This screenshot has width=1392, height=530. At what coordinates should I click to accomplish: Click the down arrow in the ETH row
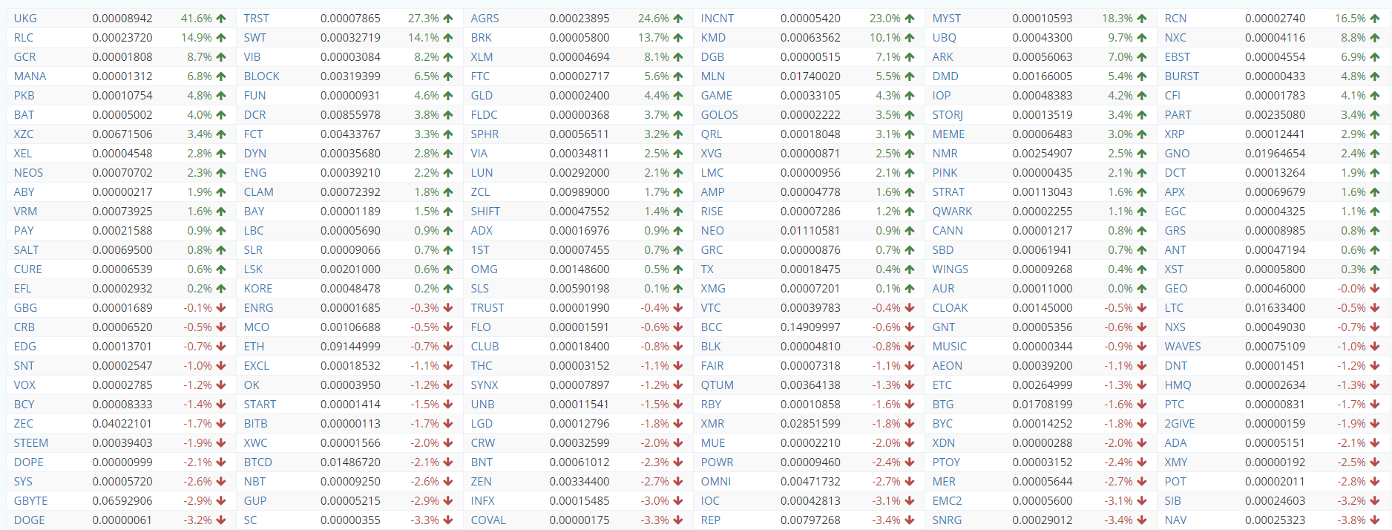click(x=447, y=347)
